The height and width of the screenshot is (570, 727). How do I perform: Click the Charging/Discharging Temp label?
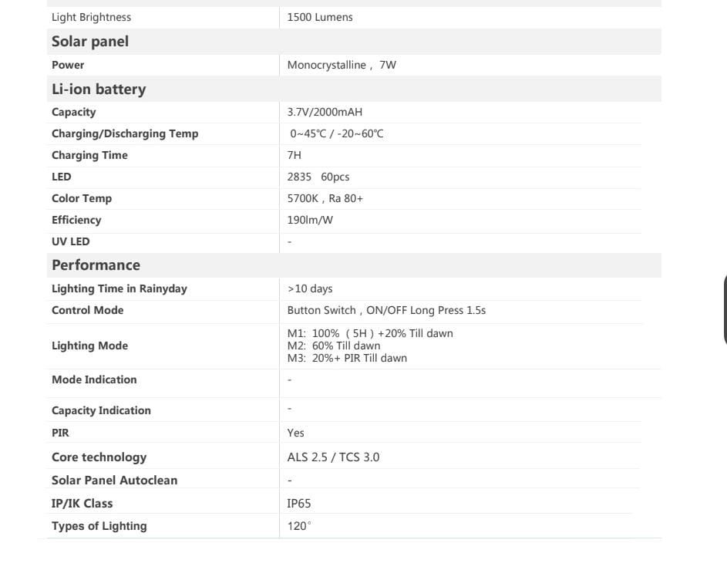coord(125,133)
